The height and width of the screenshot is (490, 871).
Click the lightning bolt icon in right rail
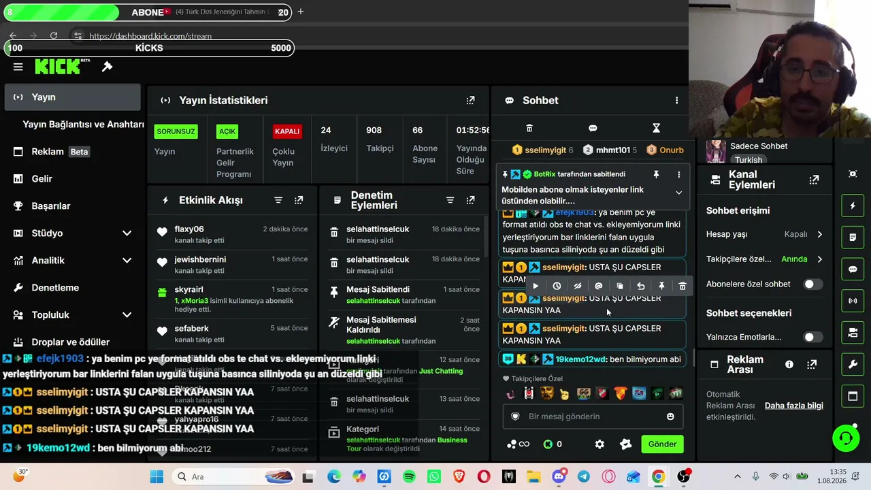point(853,206)
